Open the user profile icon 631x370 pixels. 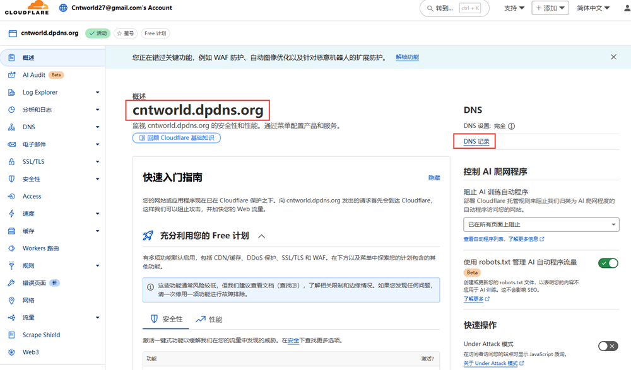[x=627, y=8]
